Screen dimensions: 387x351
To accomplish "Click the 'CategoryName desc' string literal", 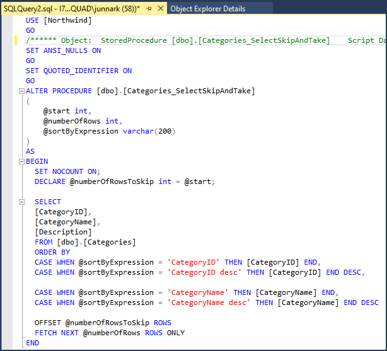I will [x=209, y=302].
